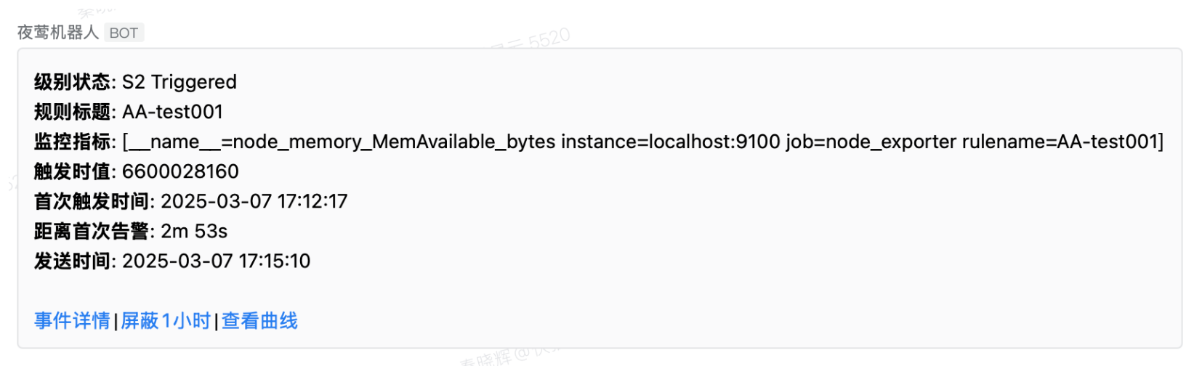Click the 监控指标 label
The height and width of the screenshot is (366, 1202).
72,142
